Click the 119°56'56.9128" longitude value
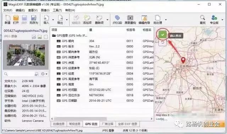 100,74
